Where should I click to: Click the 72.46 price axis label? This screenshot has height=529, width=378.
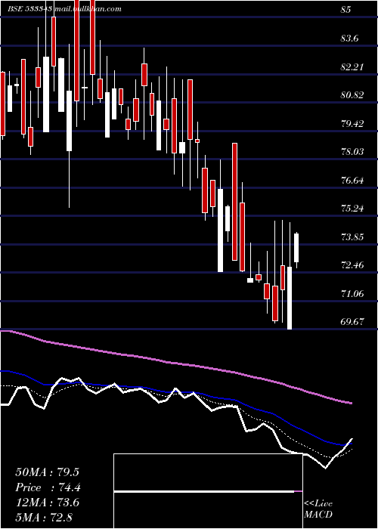coord(353,265)
